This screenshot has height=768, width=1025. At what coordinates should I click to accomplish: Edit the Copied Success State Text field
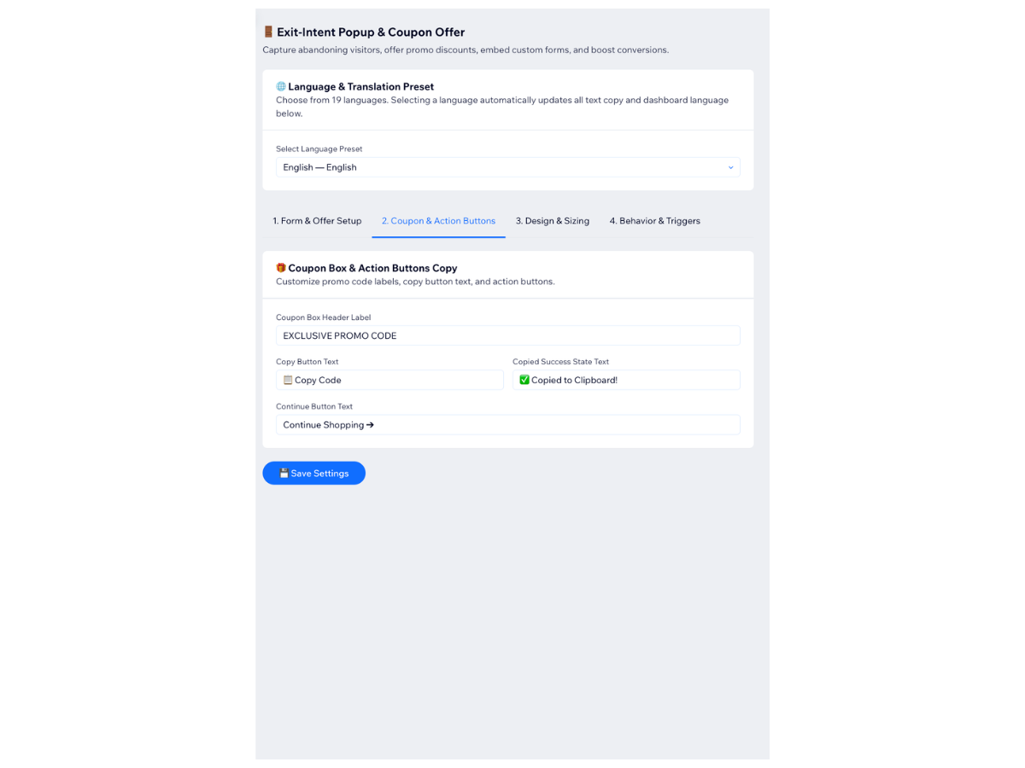pyautogui.click(x=626, y=380)
